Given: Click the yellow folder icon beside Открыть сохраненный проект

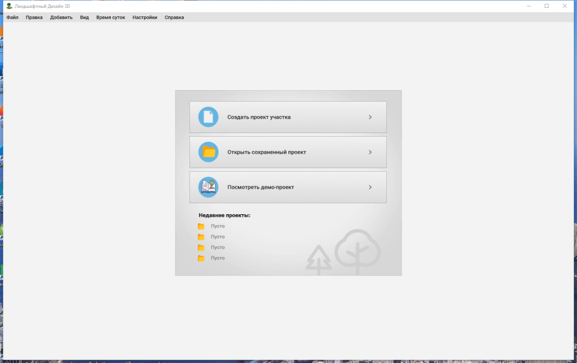Looking at the screenshot, I should tap(208, 152).
